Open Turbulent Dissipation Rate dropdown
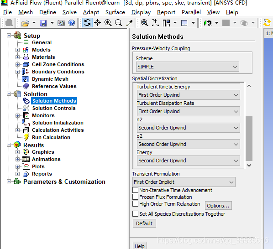 189,111
